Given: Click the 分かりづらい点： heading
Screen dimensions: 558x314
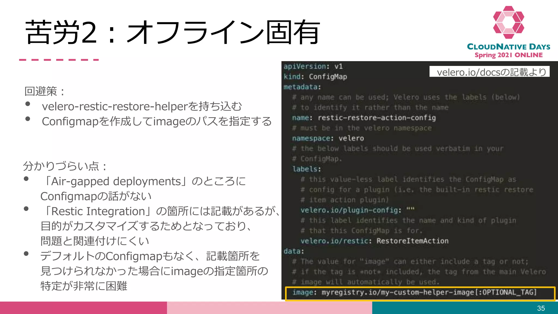Looking at the screenshot, I should coord(65,166).
